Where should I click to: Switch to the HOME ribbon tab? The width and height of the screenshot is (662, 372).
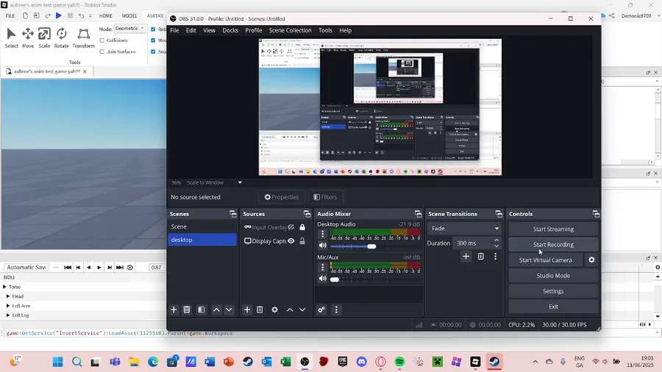[105, 16]
